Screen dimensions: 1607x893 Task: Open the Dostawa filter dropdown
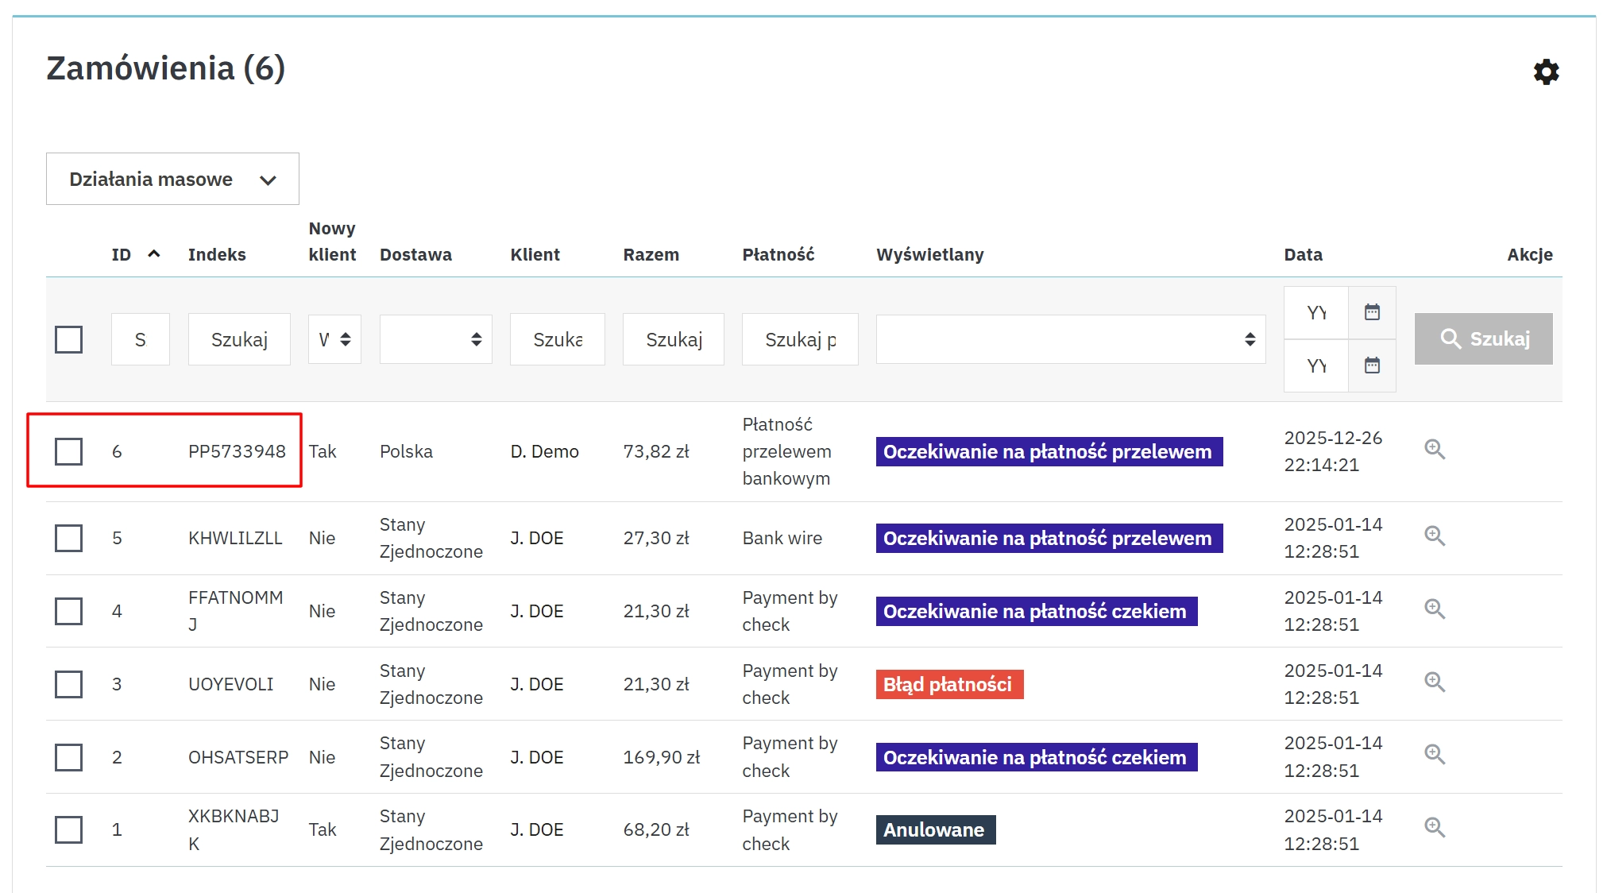(x=435, y=339)
